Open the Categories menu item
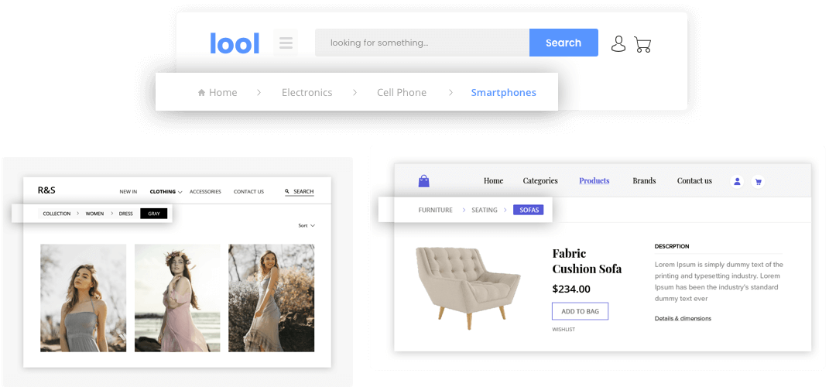The image size is (829, 387). coord(540,180)
